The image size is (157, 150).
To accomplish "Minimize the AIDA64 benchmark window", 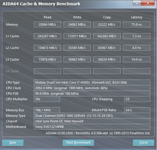I will point(137,3).
